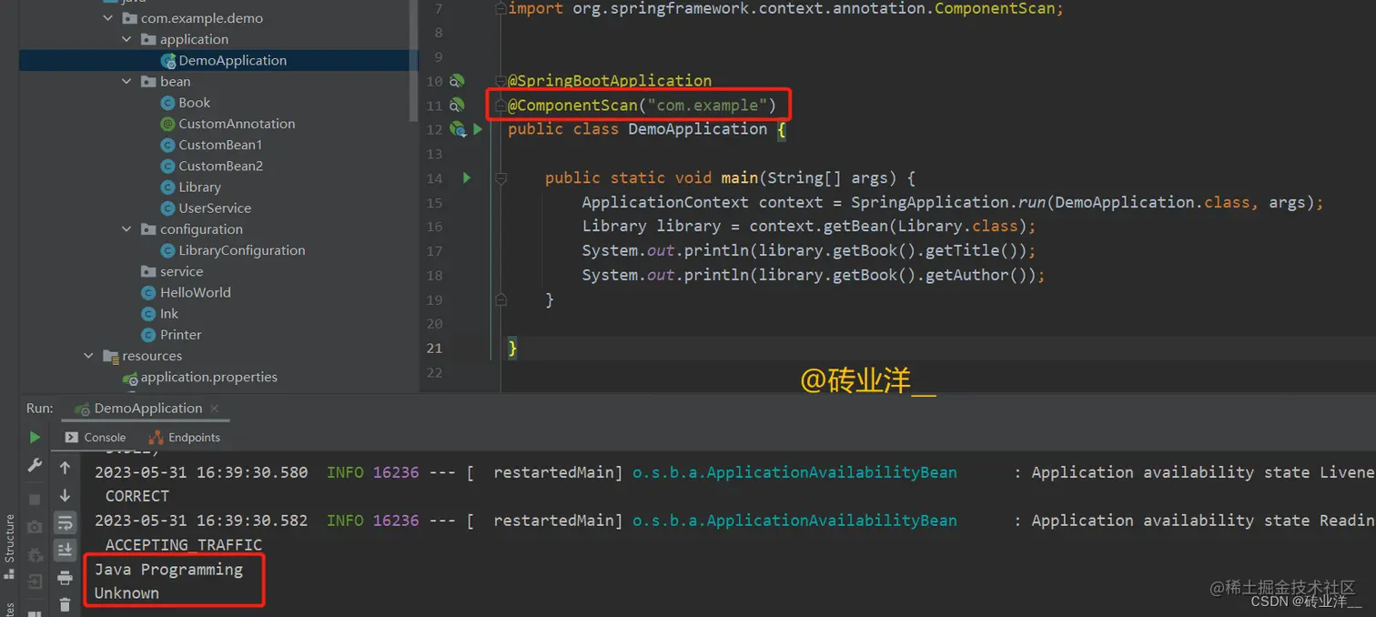Click line number 21 in gutter
The width and height of the screenshot is (1376, 617).
coord(434,348)
